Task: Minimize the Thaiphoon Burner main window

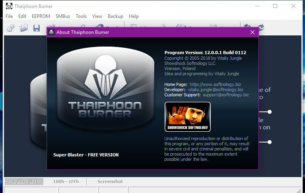Action: 257,6
